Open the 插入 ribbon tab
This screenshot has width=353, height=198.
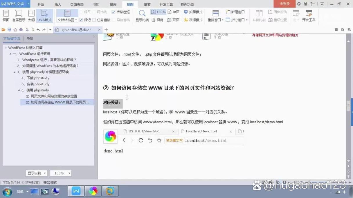pyautogui.click(x=58, y=4)
